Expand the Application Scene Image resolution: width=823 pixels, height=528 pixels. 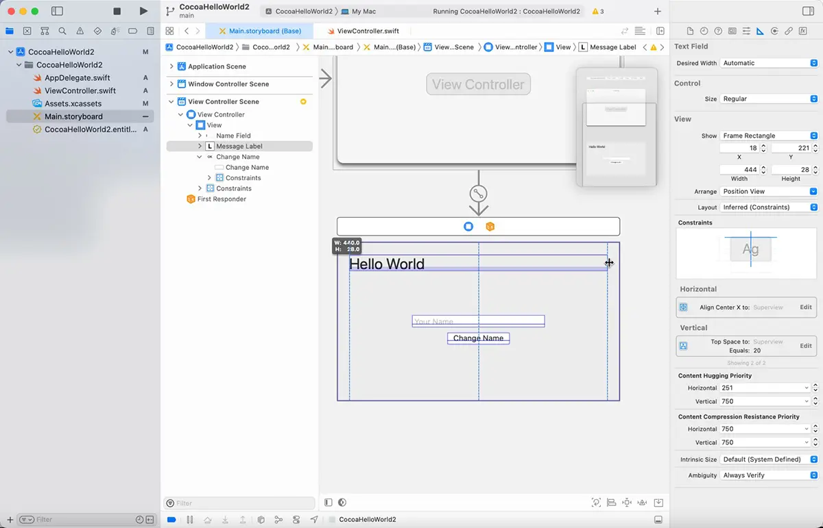(x=171, y=66)
